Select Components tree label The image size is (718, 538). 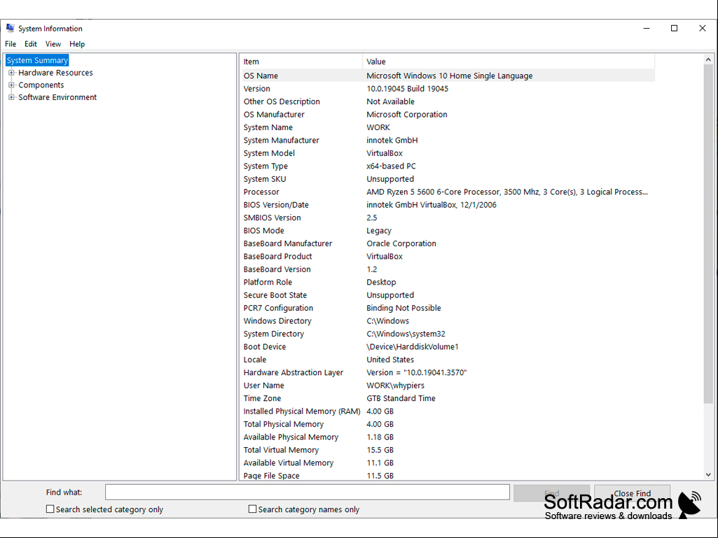click(41, 85)
